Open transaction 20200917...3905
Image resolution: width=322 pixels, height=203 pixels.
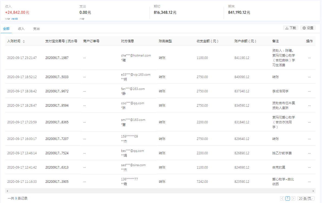(x=57, y=181)
